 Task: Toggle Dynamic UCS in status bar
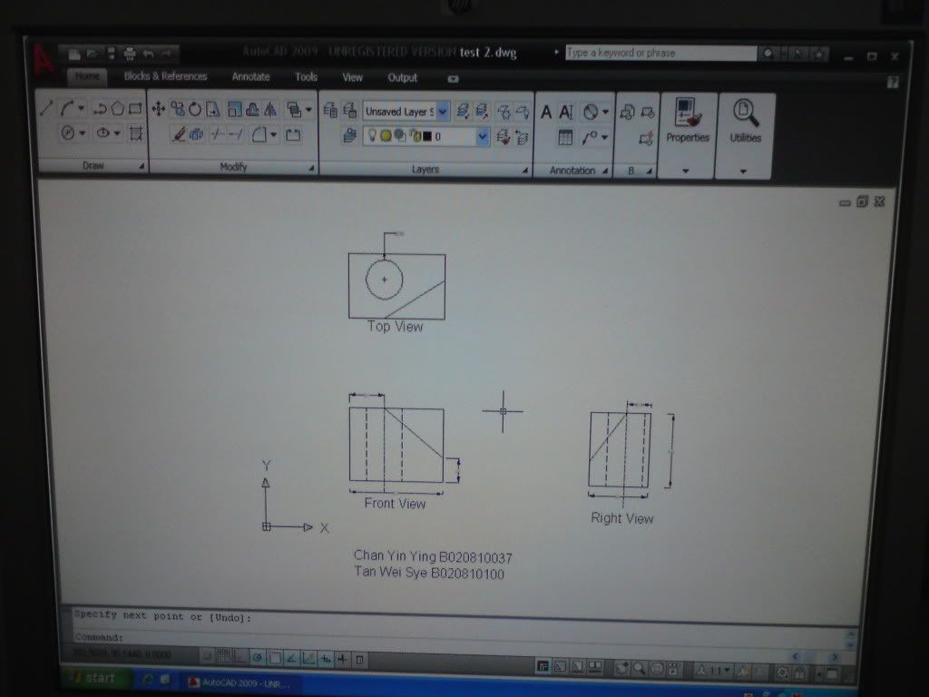(x=308, y=659)
